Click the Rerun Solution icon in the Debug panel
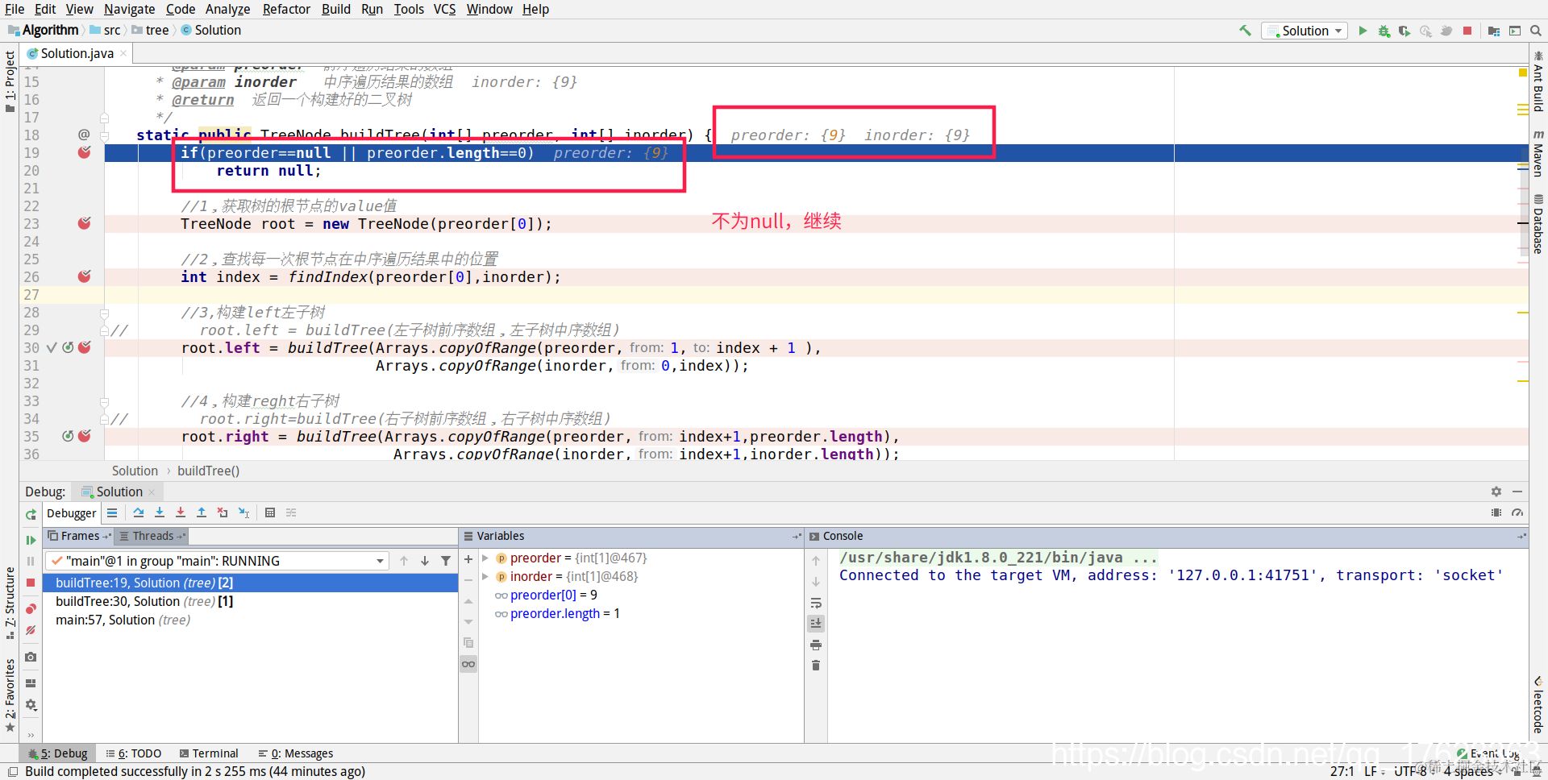The width and height of the screenshot is (1548, 780). (31, 514)
